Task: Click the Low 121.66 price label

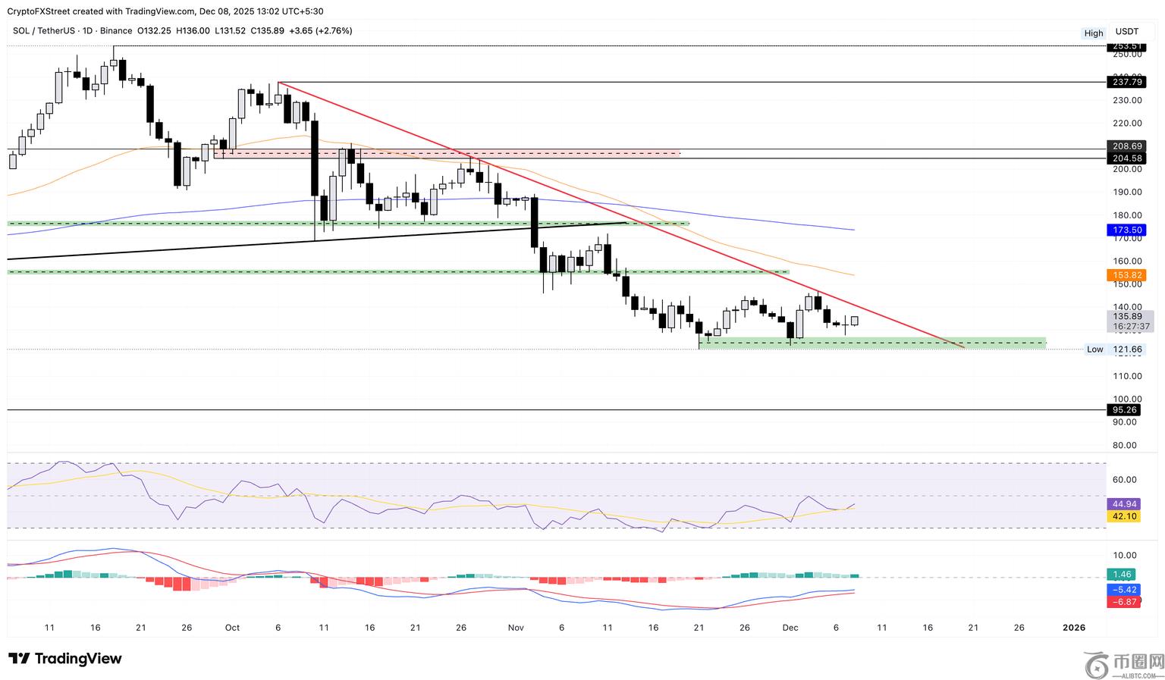Action: [x=1126, y=349]
